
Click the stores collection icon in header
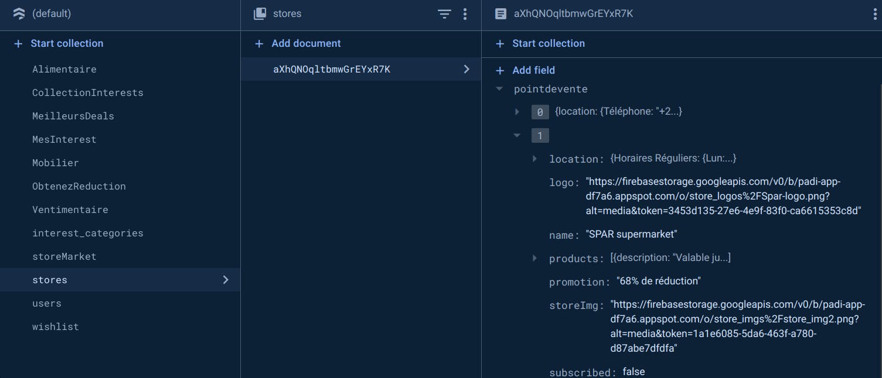point(260,13)
